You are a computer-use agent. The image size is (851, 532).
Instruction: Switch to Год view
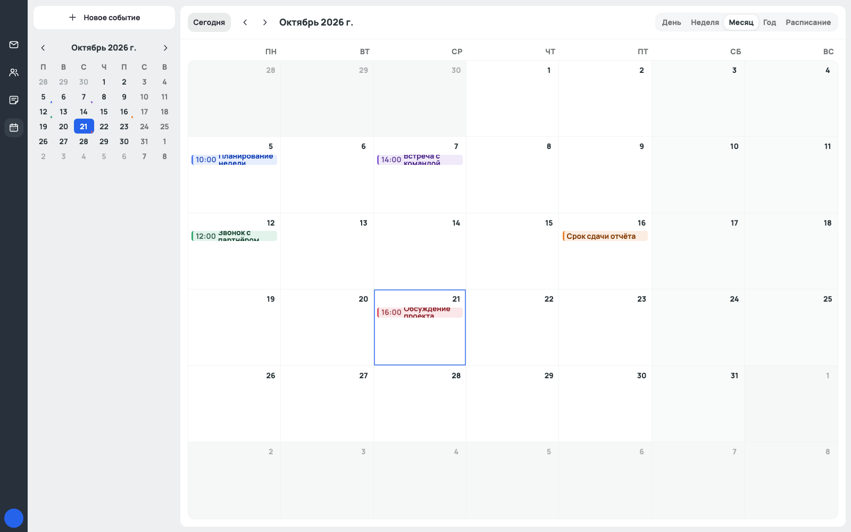(769, 22)
